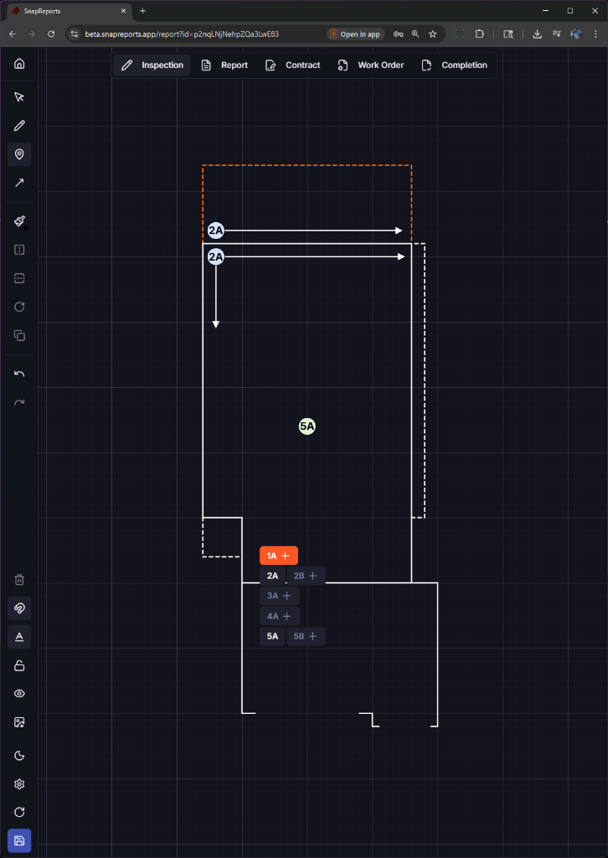This screenshot has height=858, width=608.
Task: Close the SnapReports browser tab
Action: pyautogui.click(x=124, y=11)
